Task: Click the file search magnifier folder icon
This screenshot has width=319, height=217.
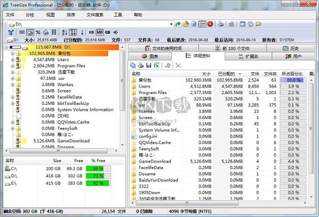Action: (258, 24)
